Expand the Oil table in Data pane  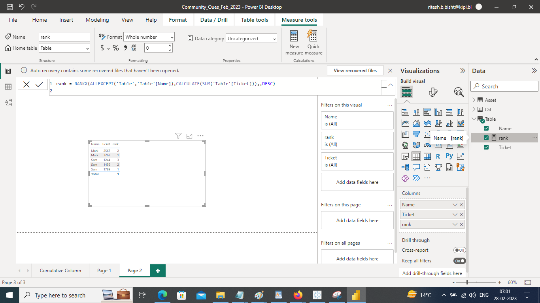pyautogui.click(x=474, y=110)
